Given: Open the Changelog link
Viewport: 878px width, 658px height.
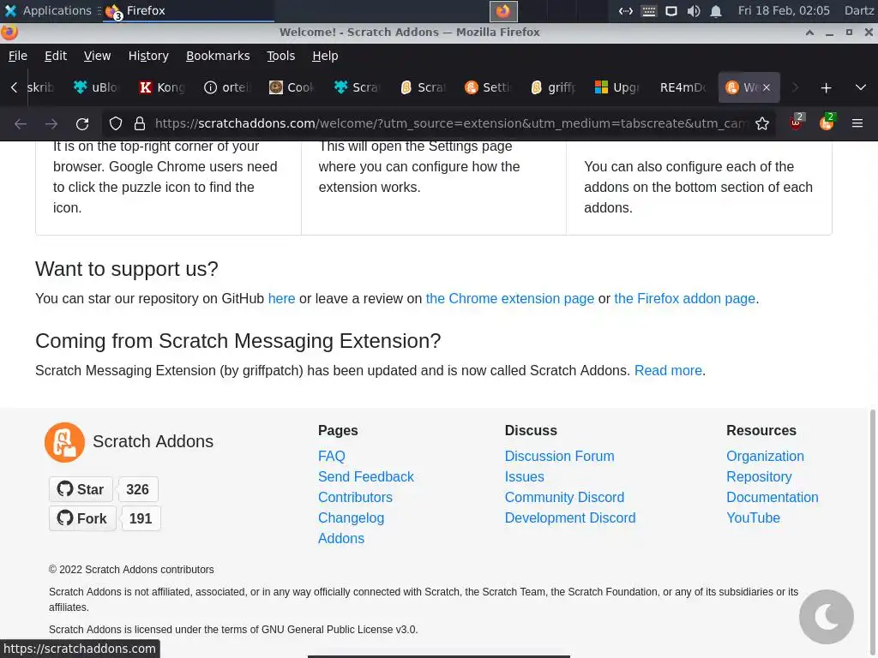Looking at the screenshot, I should click(x=351, y=518).
